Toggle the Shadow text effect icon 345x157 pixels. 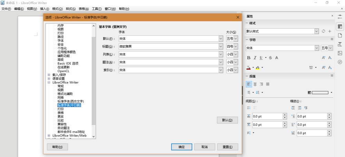click(277, 58)
